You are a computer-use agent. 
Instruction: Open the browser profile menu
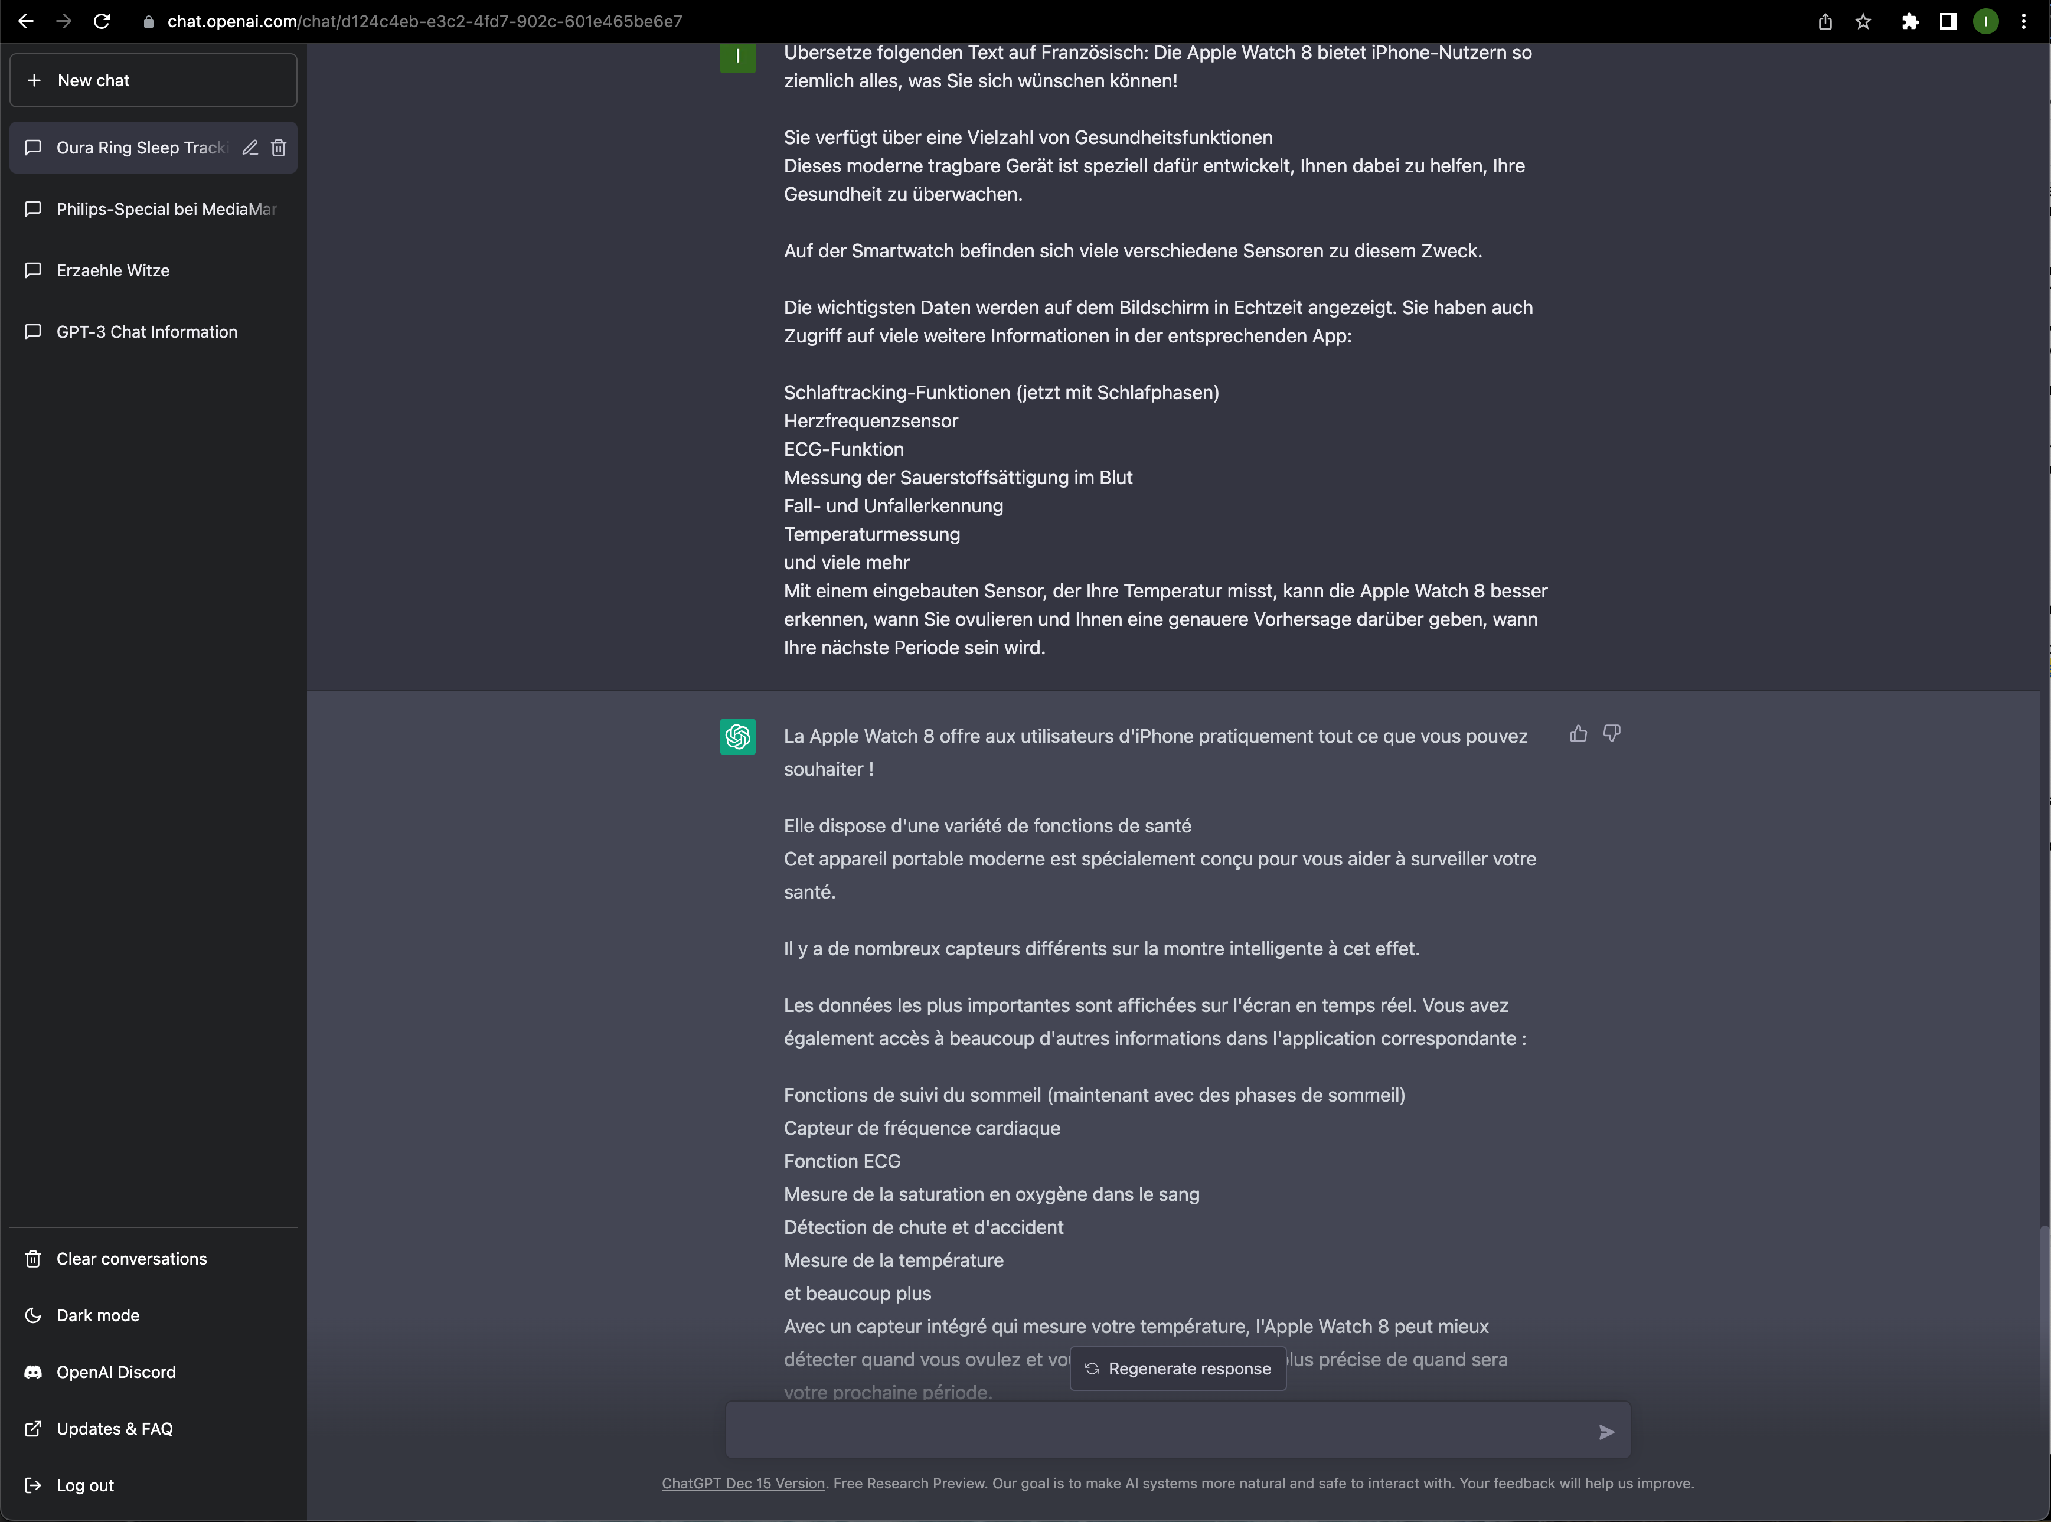pos(1985,21)
